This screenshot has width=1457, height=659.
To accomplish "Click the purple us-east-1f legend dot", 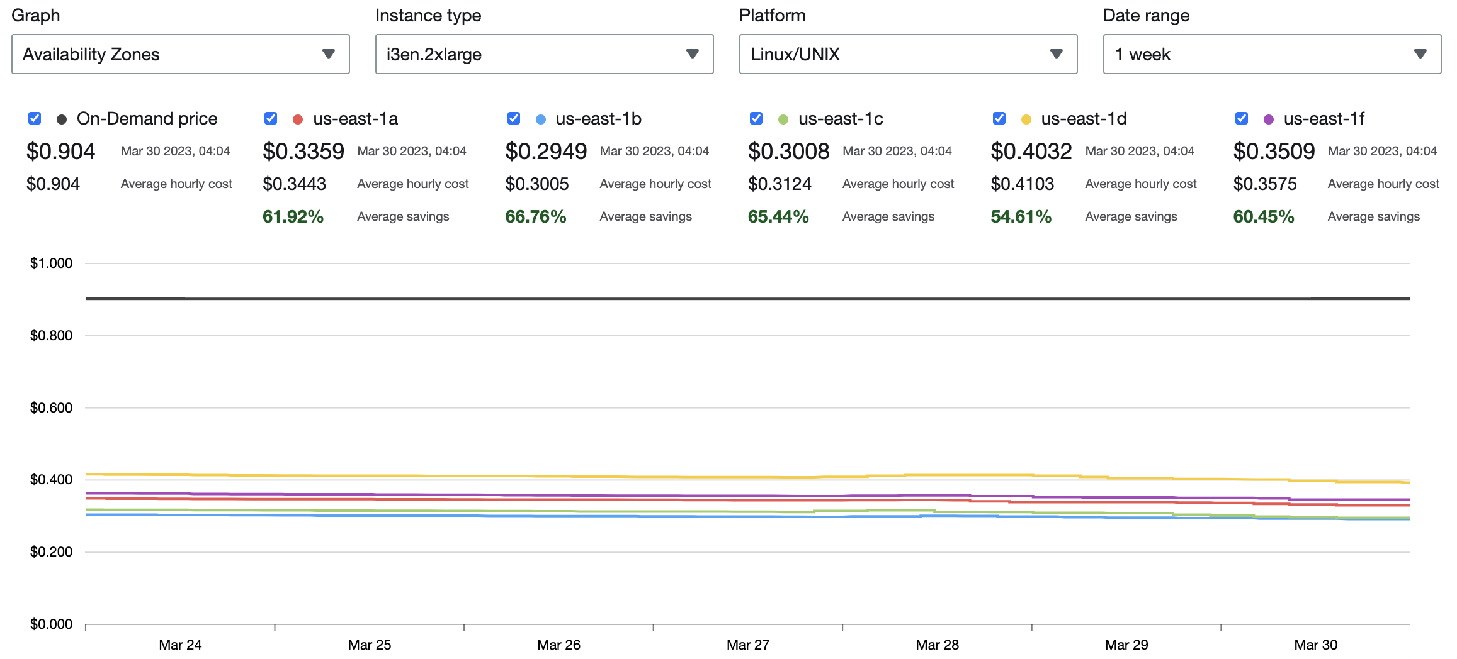I will tap(1269, 119).
